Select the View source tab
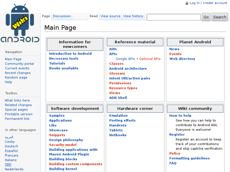The image size is (230, 172). click(x=110, y=16)
